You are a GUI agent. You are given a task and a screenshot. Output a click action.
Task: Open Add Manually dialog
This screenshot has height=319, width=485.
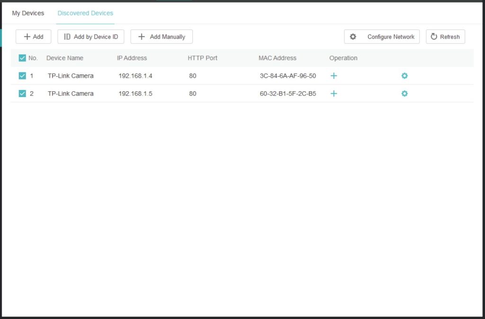click(162, 36)
